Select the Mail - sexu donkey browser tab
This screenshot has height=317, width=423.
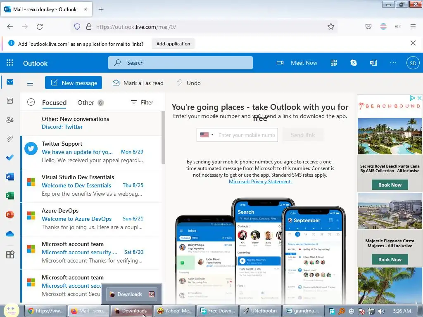[x=46, y=9]
